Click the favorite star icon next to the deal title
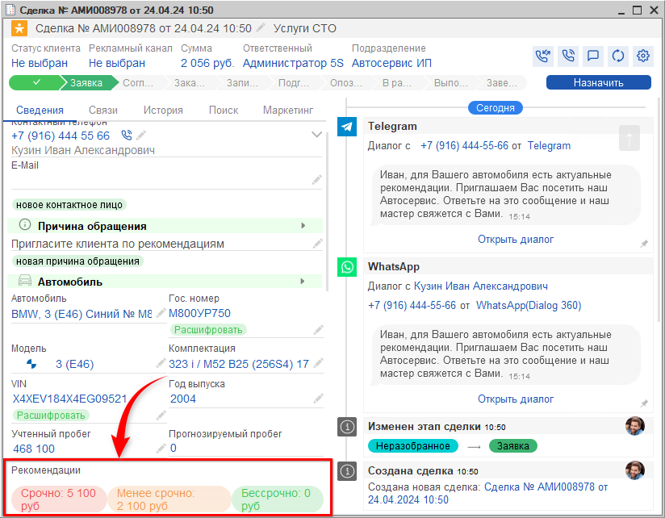Screen dimensions: 665x518 tap(19, 28)
